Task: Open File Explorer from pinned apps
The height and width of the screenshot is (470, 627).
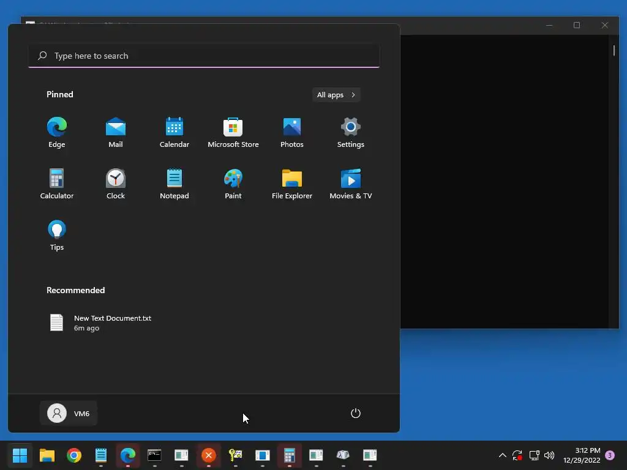Action: tap(292, 184)
